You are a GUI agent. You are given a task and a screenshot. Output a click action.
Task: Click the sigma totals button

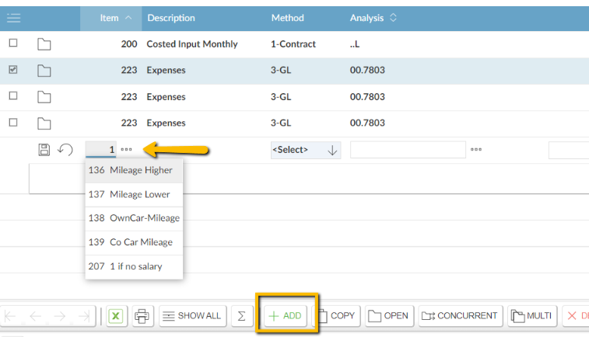[x=241, y=316]
